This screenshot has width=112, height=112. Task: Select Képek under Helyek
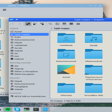tap(29, 43)
